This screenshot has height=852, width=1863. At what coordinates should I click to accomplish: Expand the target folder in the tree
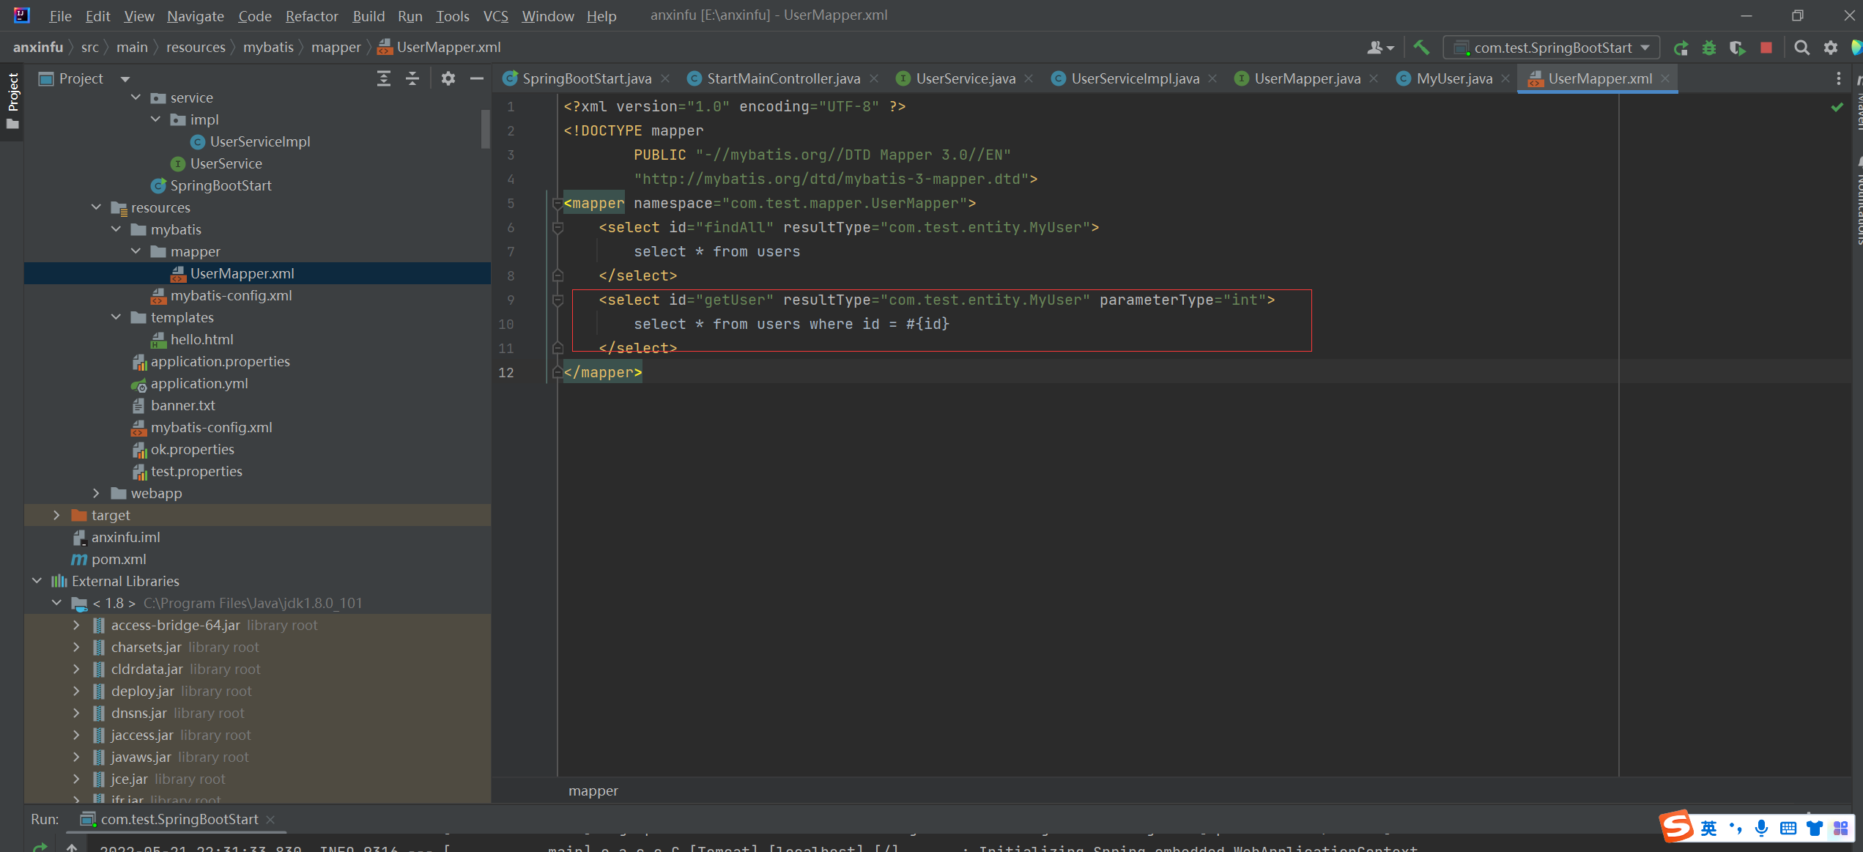[56, 515]
